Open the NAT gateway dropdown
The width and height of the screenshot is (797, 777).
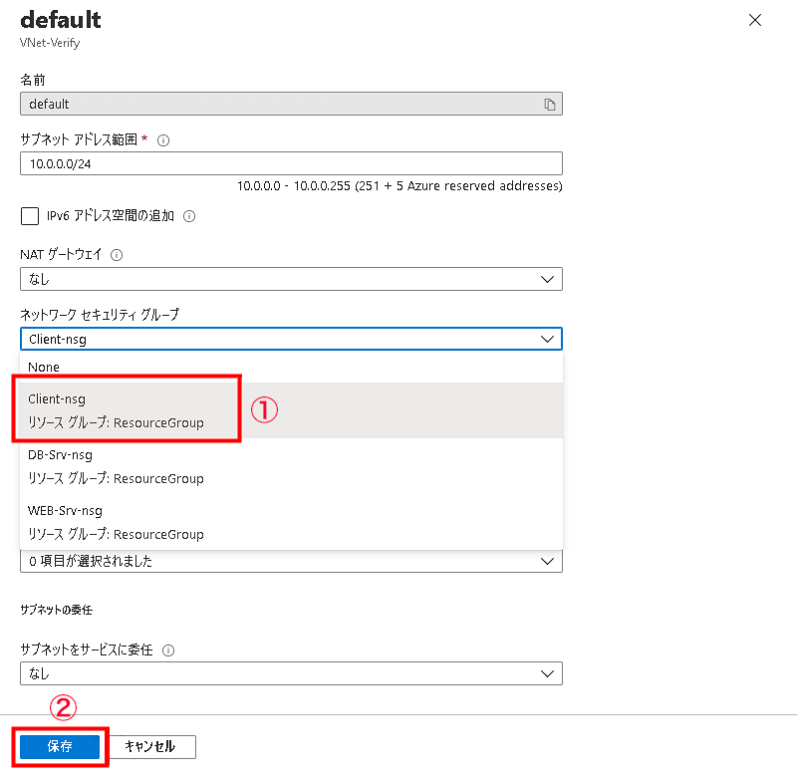click(x=291, y=279)
